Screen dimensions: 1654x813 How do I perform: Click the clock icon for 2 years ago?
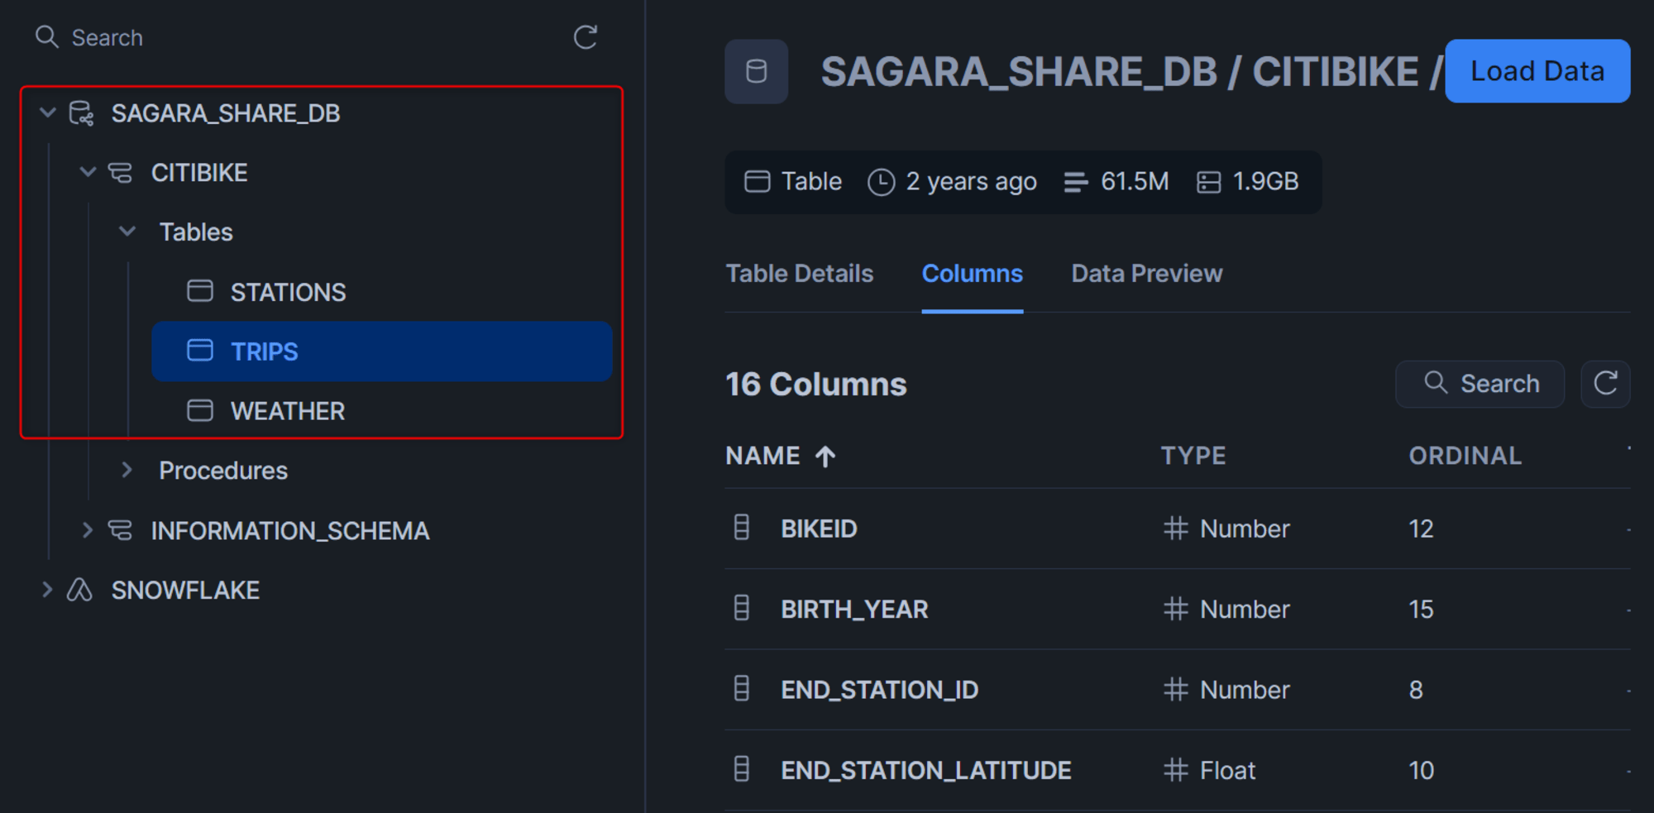pos(881,182)
